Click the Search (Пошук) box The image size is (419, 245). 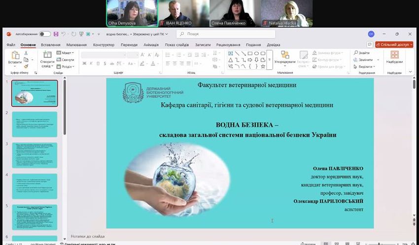click(226, 34)
